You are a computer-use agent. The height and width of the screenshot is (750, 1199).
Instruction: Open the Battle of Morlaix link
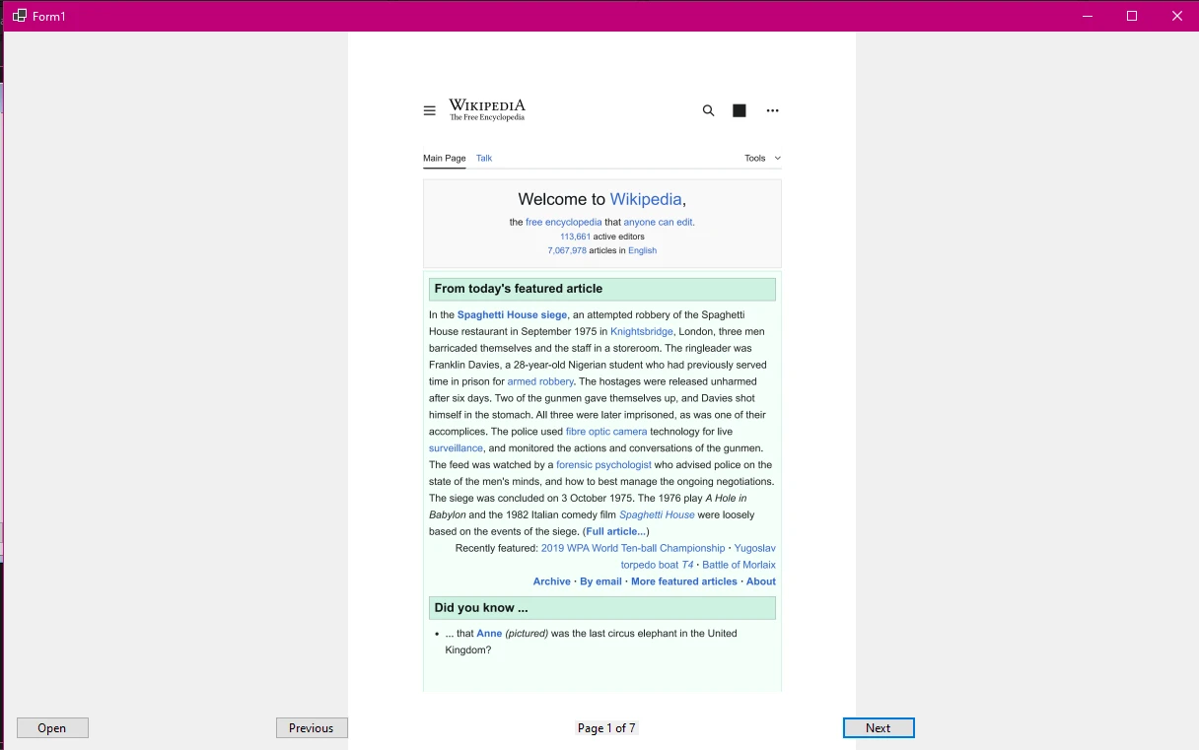[739, 564]
